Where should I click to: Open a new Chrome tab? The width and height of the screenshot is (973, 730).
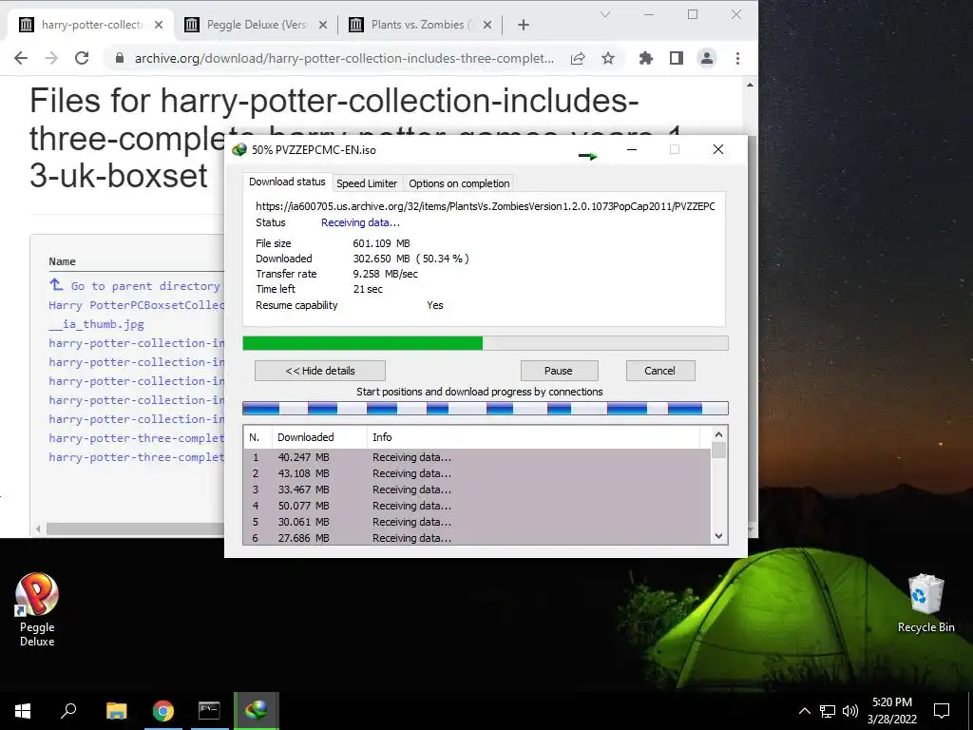tap(524, 25)
